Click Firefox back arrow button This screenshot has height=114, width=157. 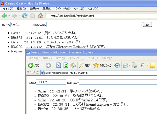(4, 16)
